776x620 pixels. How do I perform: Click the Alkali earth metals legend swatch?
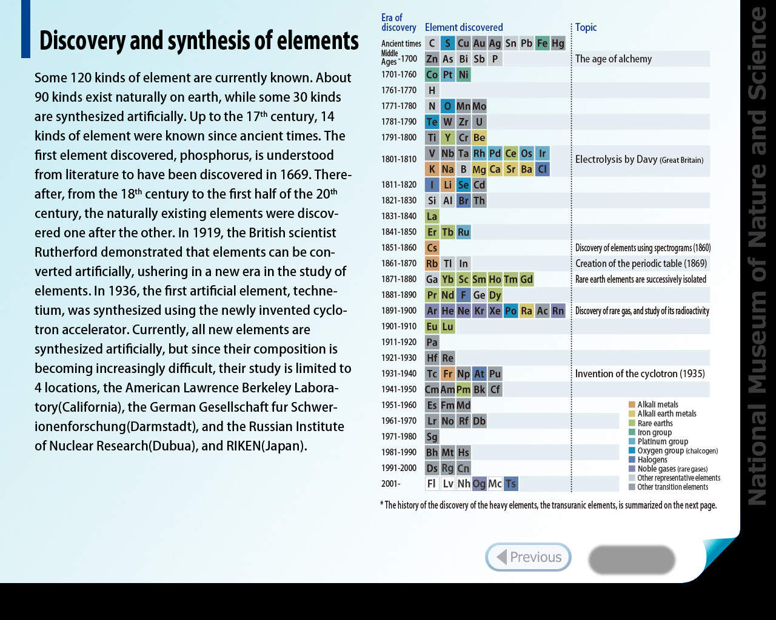tap(632, 414)
